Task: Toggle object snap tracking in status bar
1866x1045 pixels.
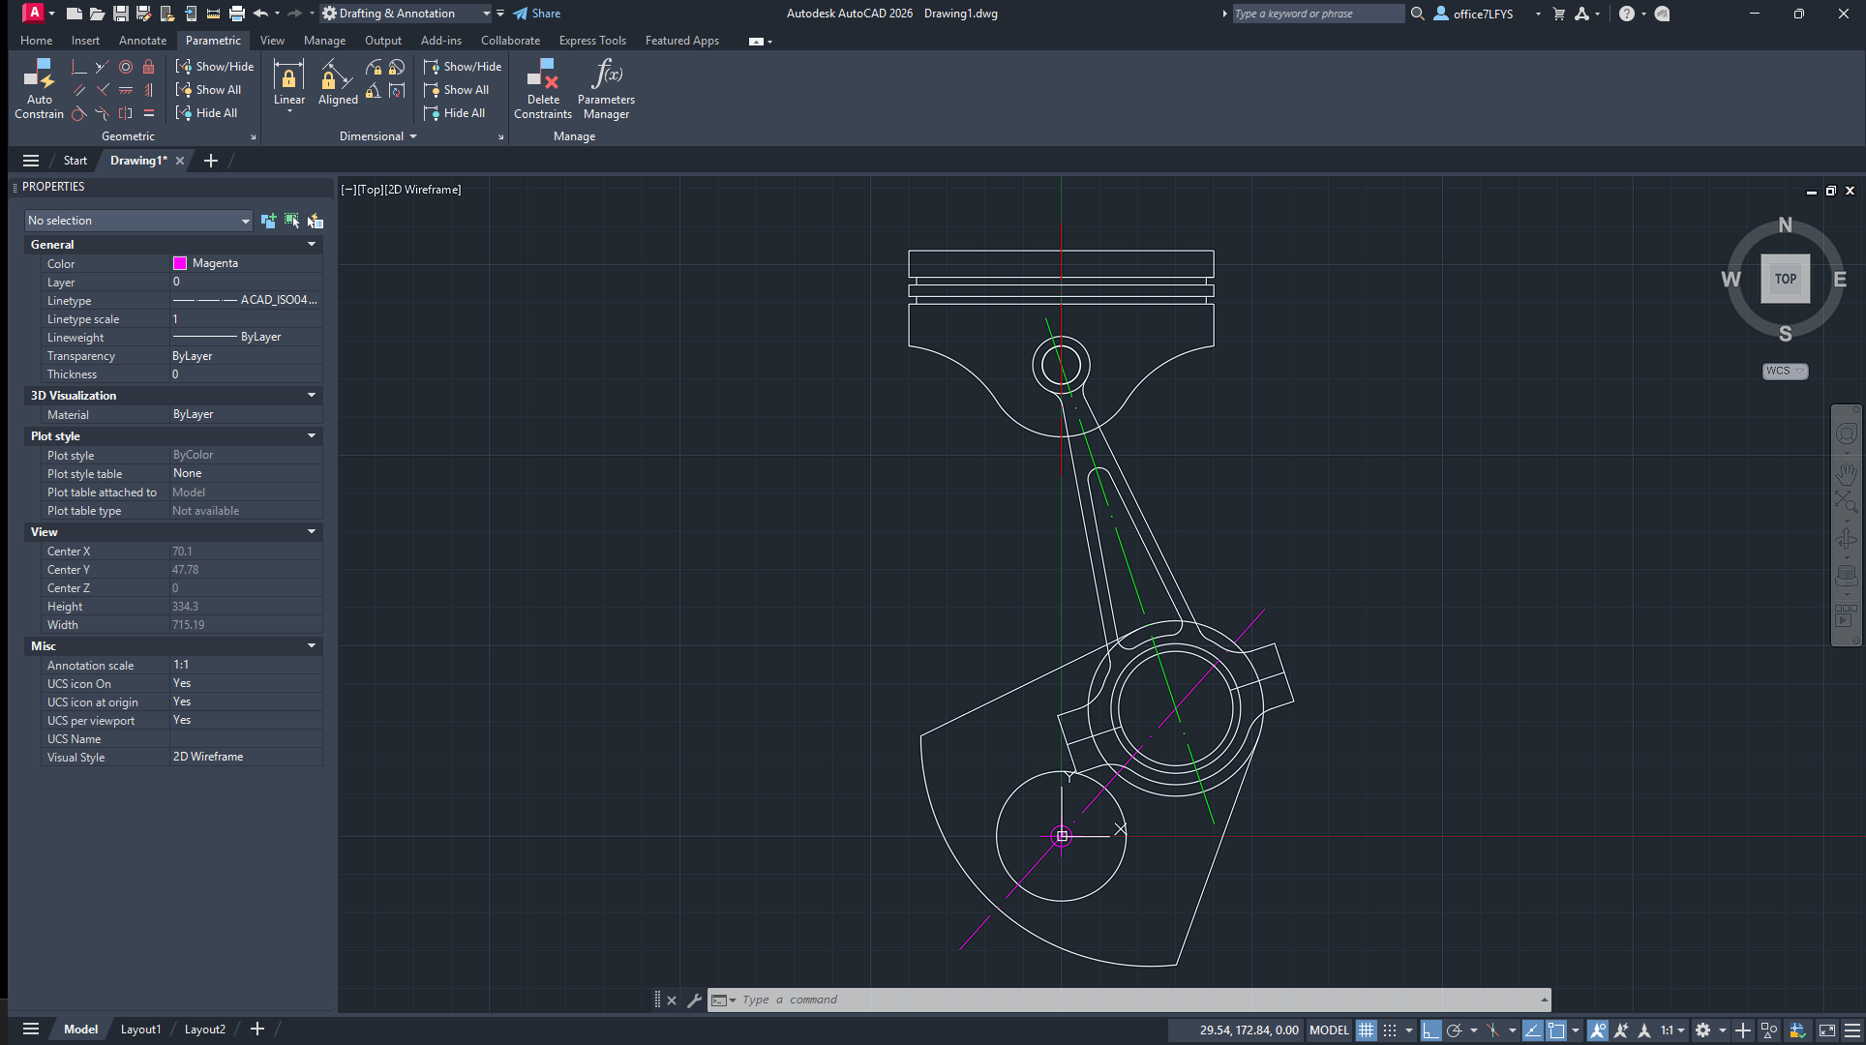Action: [1533, 1030]
